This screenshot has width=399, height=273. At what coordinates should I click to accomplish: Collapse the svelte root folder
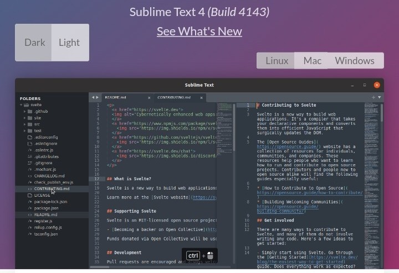coord(21,105)
